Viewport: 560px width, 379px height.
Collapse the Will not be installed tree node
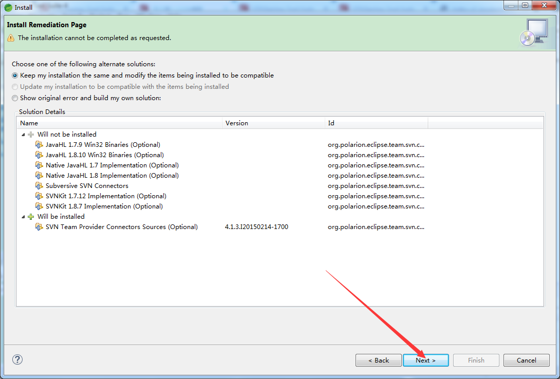[23, 134]
